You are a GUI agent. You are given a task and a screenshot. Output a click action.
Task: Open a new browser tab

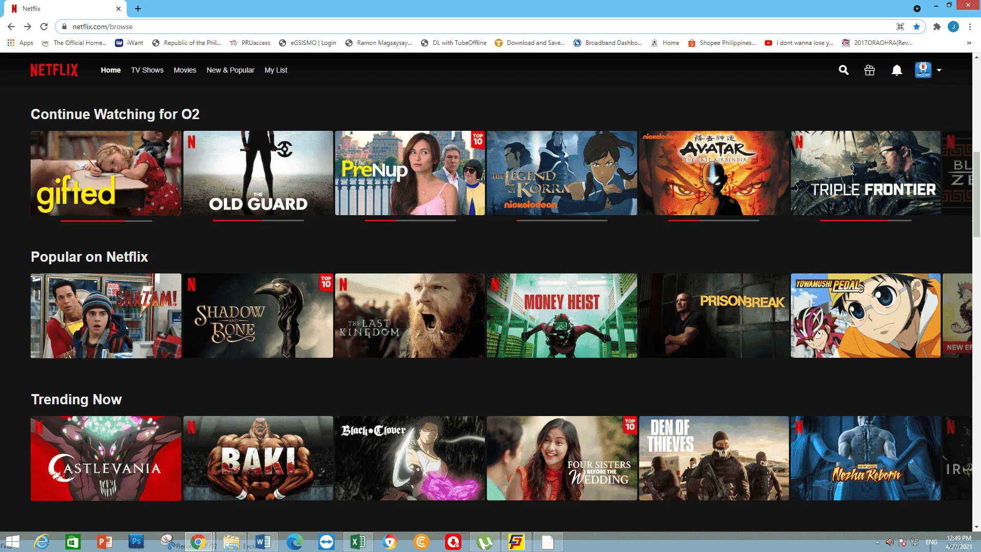[138, 9]
